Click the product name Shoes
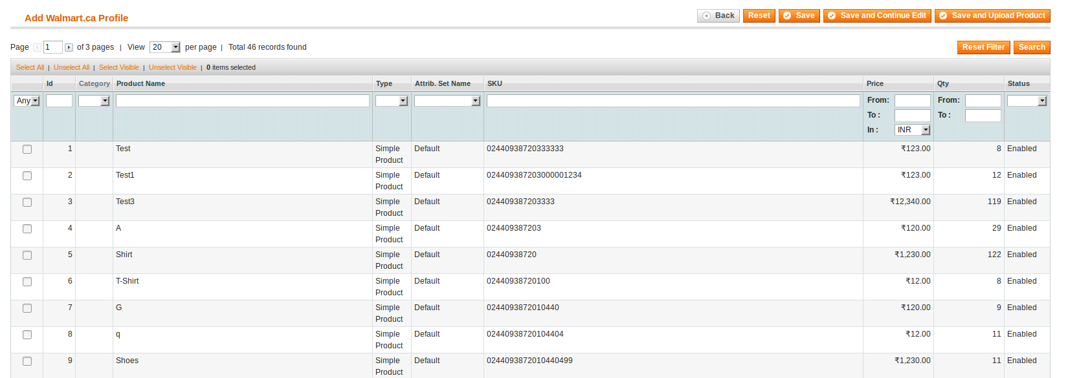Viewport: 1068px width, 378px height. (x=128, y=361)
